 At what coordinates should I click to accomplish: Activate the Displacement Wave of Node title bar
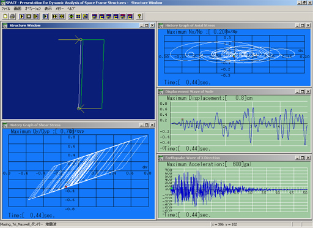(x=234, y=92)
